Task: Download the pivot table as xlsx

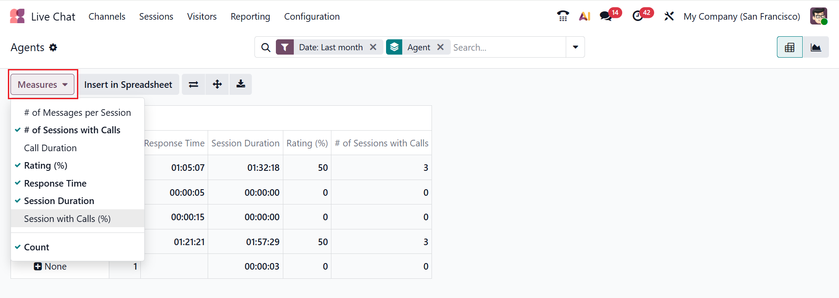Action: click(240, 84)
